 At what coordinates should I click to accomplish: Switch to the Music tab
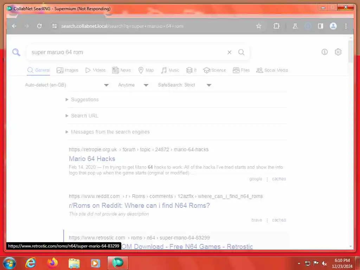pos(170,70)
